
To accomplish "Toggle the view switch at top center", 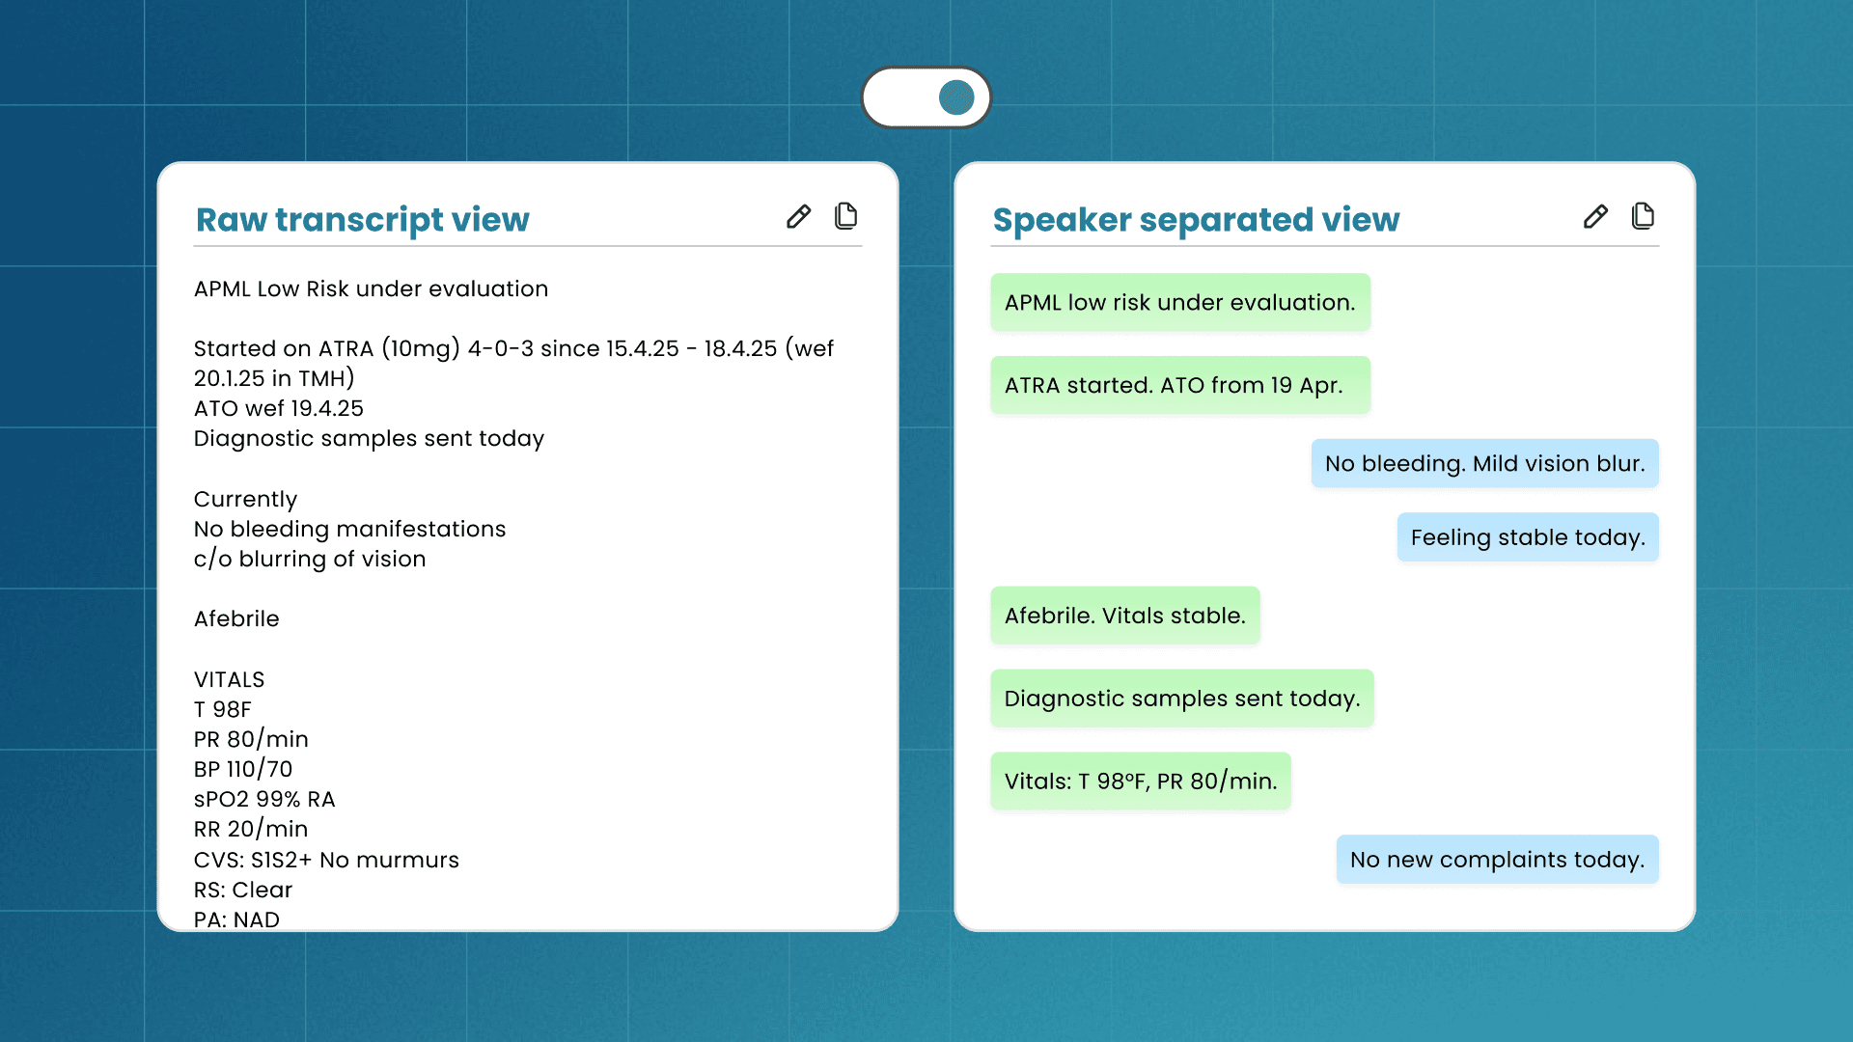I will [926, 97].
